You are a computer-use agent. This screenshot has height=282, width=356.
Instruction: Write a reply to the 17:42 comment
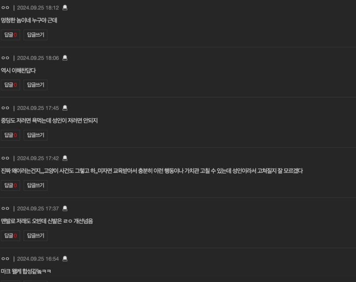click(36, 186)
